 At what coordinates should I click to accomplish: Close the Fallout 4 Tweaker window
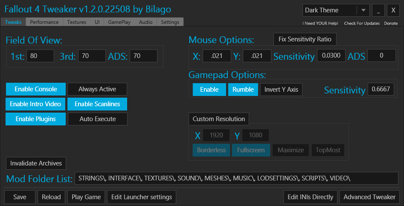393,10
